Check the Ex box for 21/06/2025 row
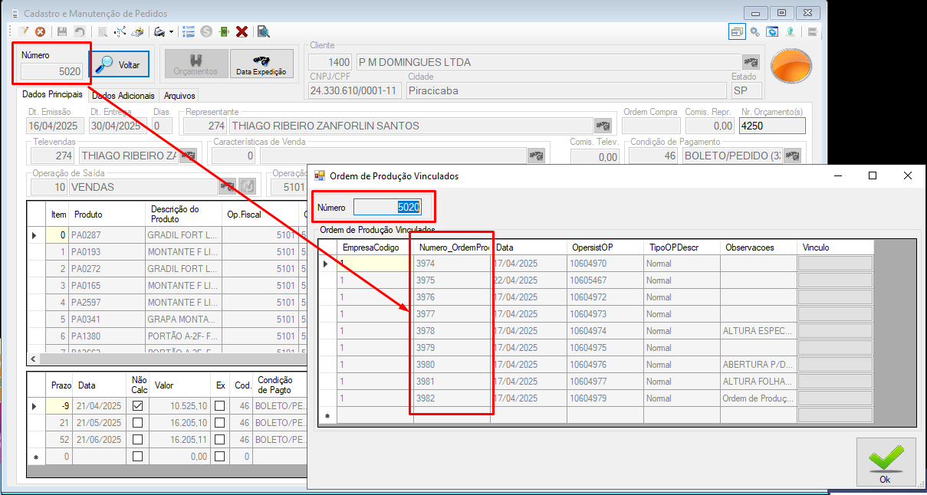Viewport: 927px width, 495px height. [x=220, y=440]
